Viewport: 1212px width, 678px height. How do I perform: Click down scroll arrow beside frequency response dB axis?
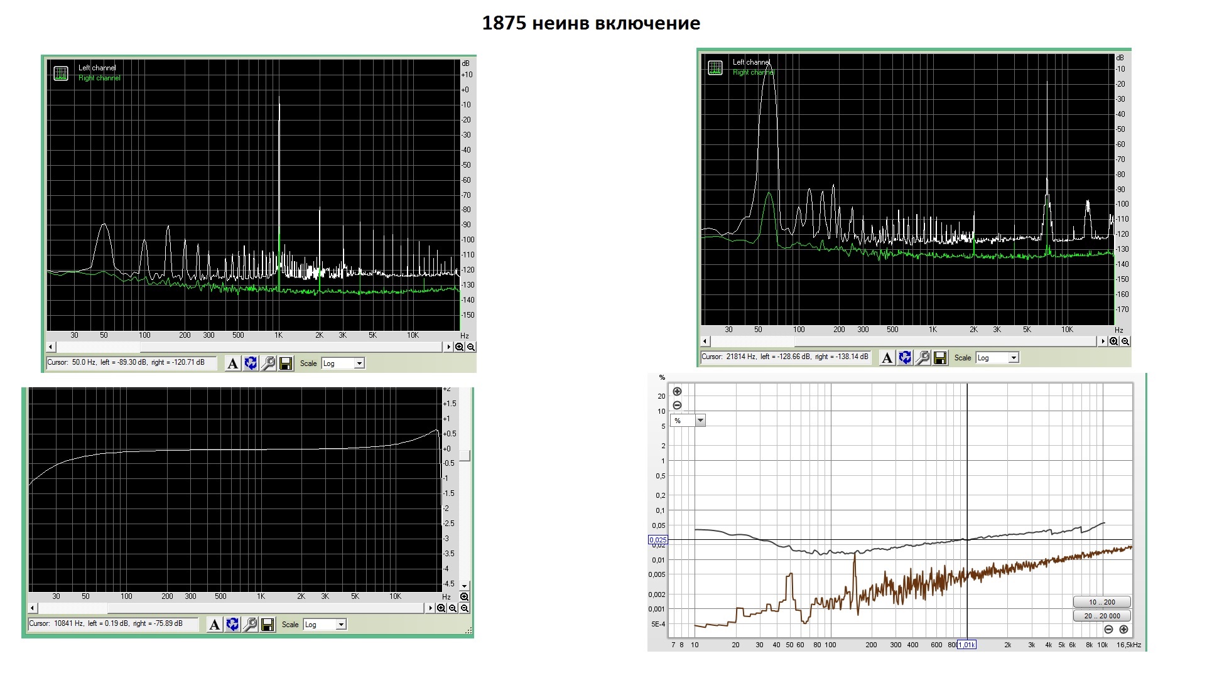click(x=465, y=585)
